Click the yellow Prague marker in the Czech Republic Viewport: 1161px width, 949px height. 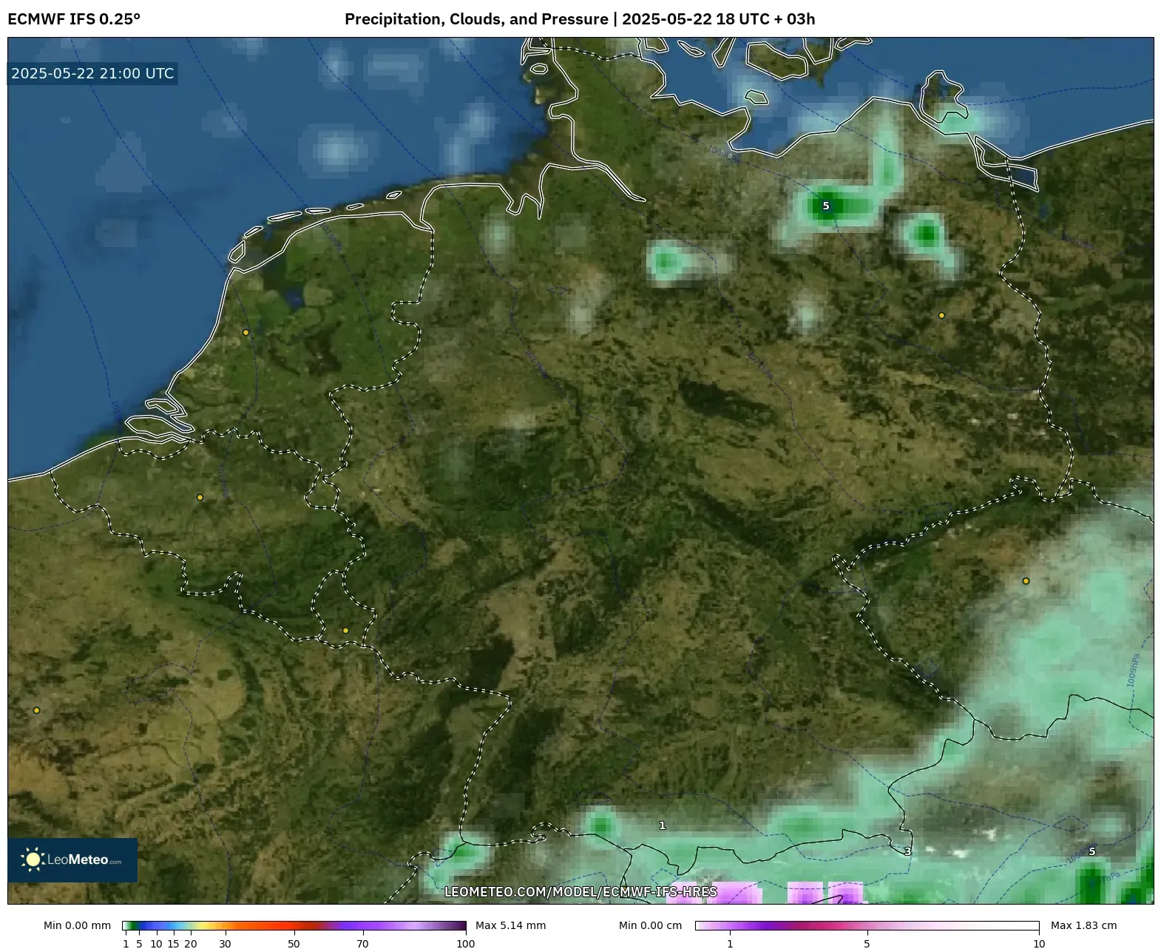[x=1026, y=581]
